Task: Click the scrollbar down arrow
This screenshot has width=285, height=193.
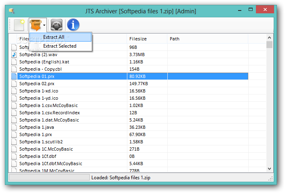Action: point(269,169)
